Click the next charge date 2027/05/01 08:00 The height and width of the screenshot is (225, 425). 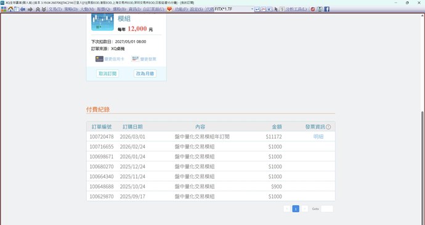coord(131,42)
